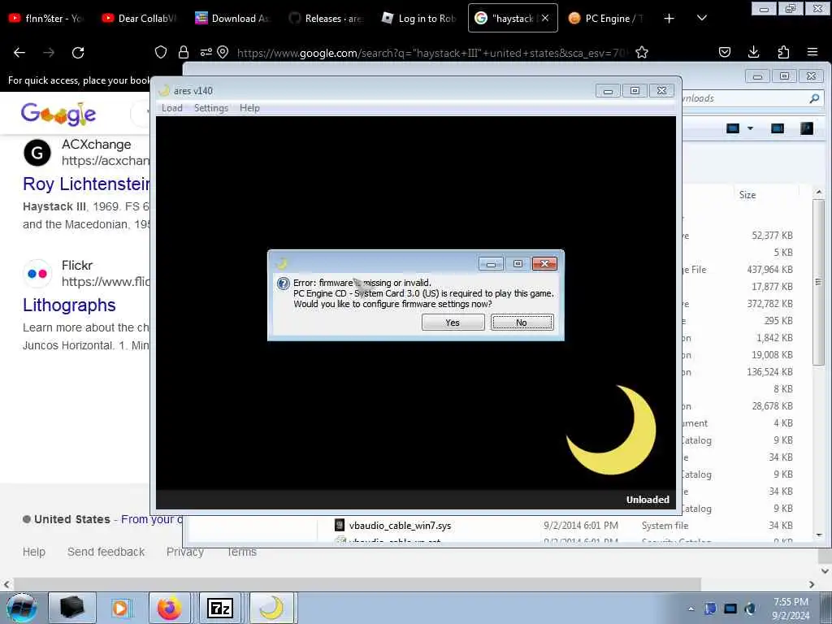
Task: Open a new Firefox tab
Action: pos(669,18)
